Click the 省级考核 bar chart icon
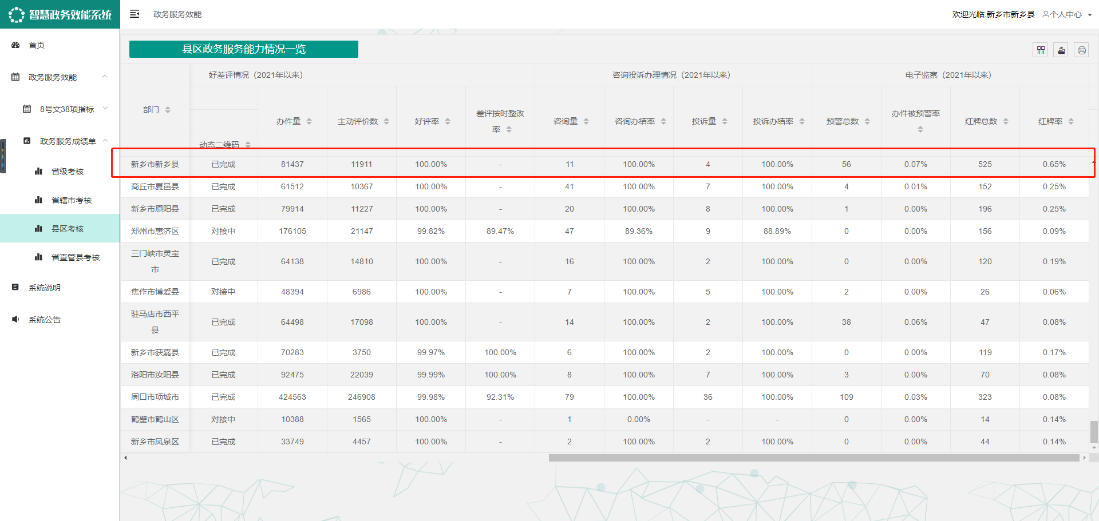The height and width of the screenshot is (521, 1099). point(38,171)
